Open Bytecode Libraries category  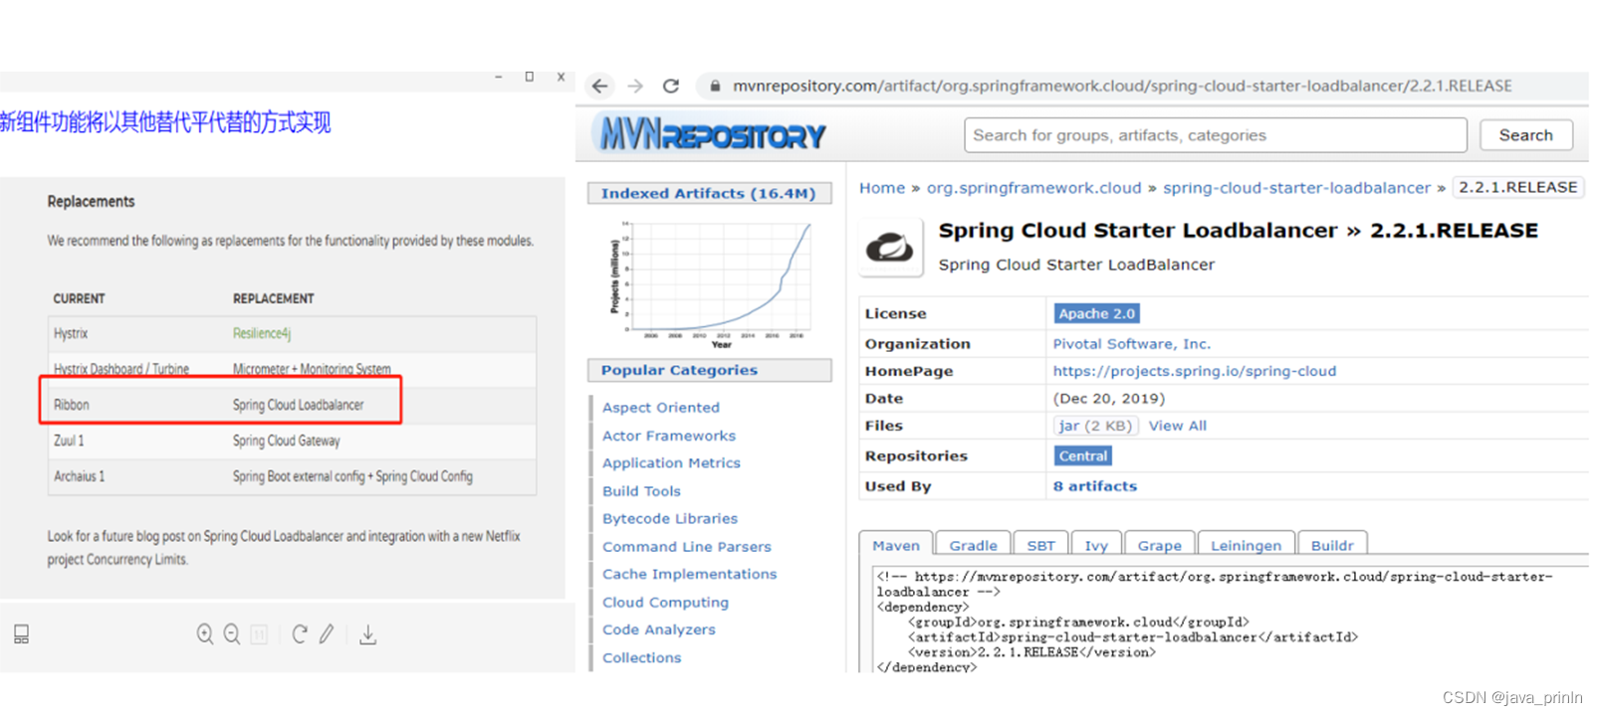coord(670,519)
